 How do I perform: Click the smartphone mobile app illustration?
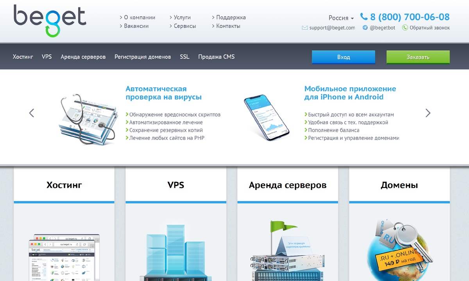point(267,118)
